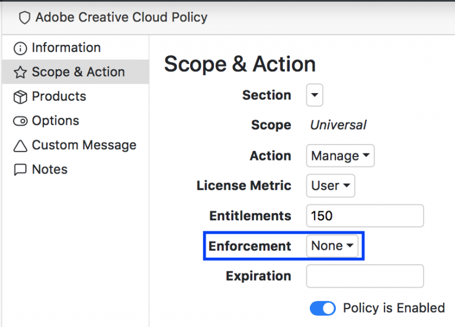The image size is (455, 327).
Task: Expand the Action dropdown showing Manage
Action: pos(340,156)
